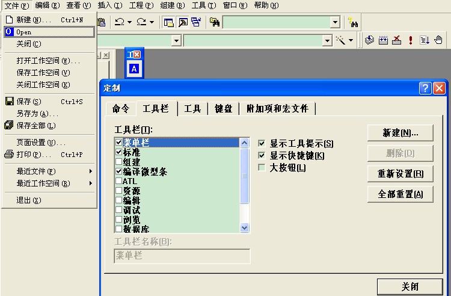Click the toolbar list scroll up arrow

pos(245,143)
